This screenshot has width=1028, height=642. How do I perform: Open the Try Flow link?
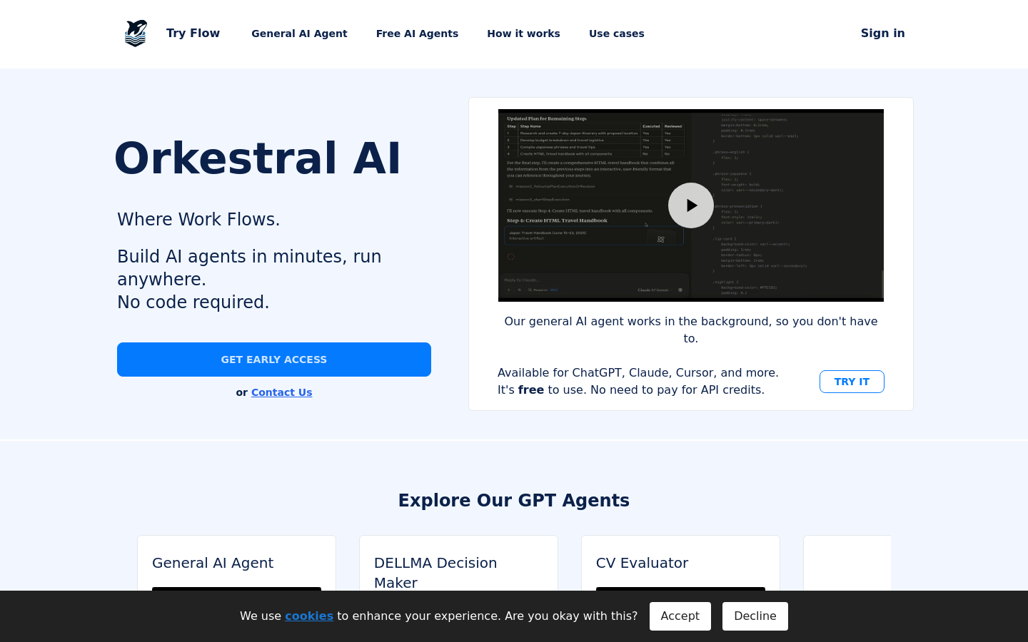(193, 34)
